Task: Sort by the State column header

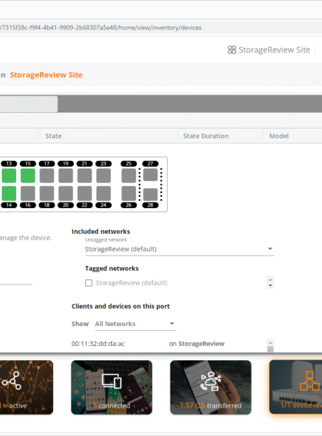Action: click(x=54, y=136)
